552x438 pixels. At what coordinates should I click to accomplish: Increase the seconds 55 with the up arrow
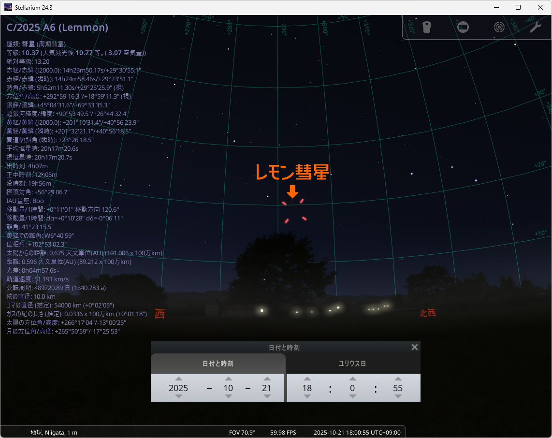click(x=398, y=379)
